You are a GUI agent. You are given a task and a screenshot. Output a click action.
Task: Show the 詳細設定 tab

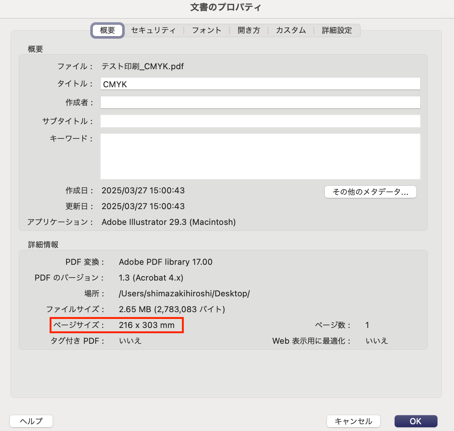click(x=337, y=30)
